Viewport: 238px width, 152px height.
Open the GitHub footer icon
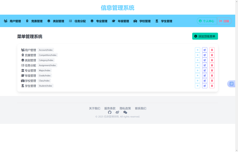point(110,112)
